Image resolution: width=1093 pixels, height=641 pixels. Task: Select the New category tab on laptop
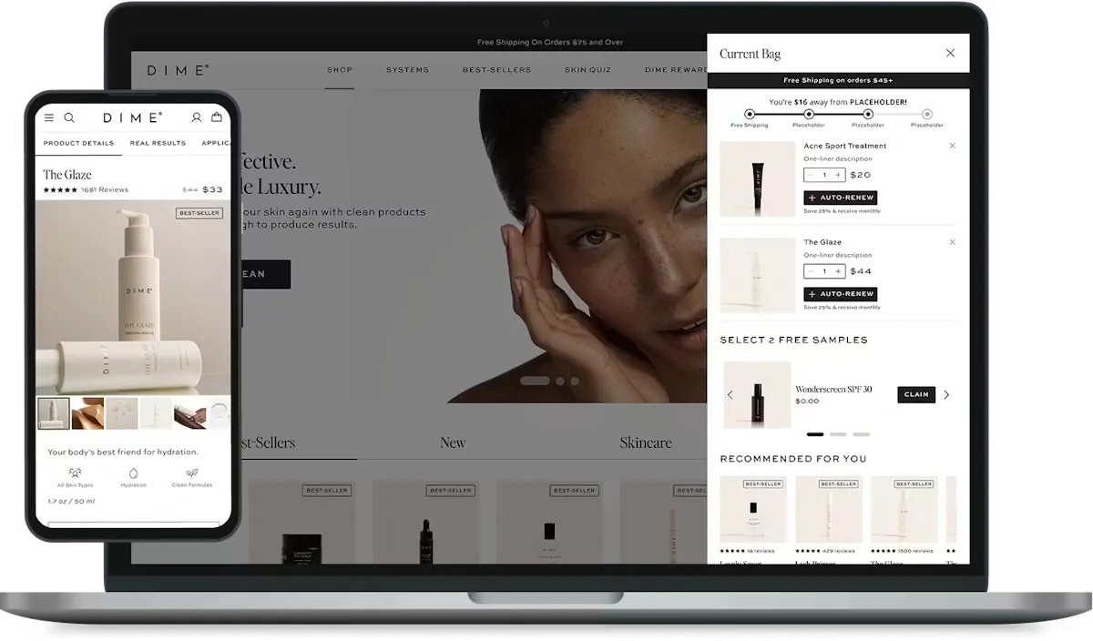pyautogui.click(x=453, y=443)
